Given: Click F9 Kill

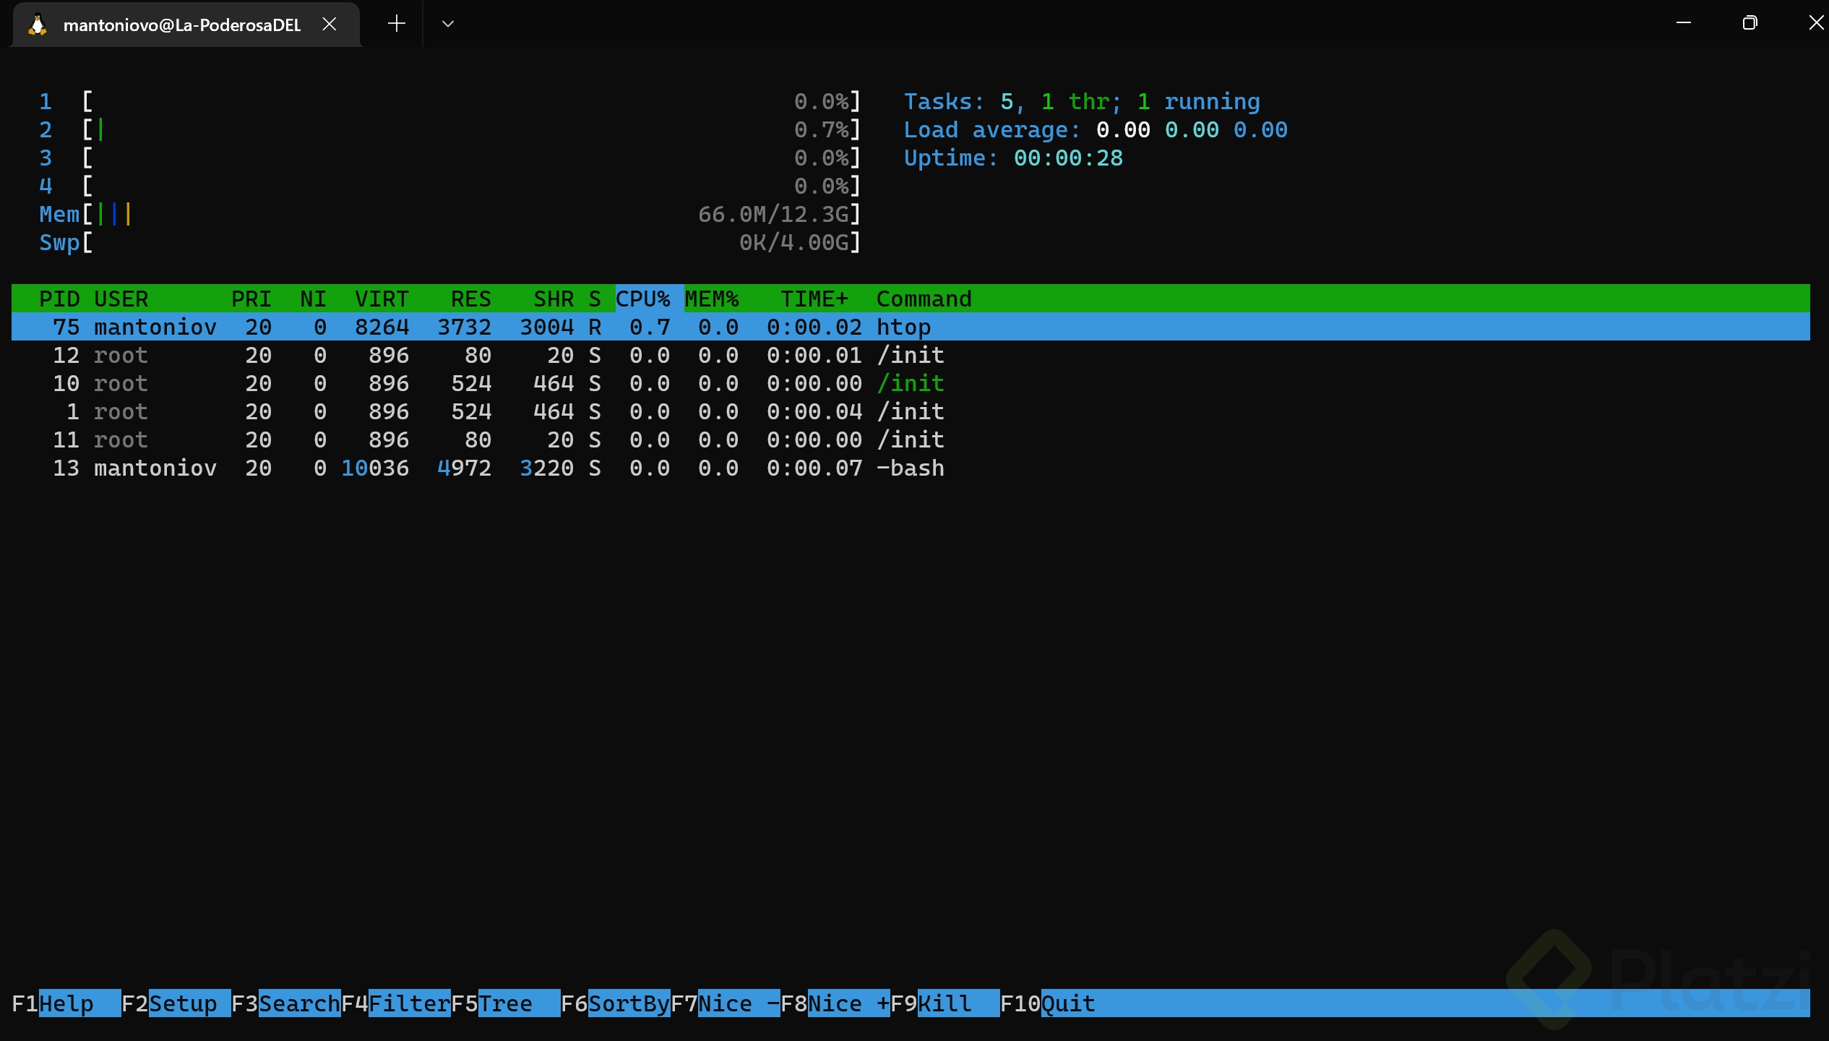Looking at the screenshot, I should [945, 1003].
